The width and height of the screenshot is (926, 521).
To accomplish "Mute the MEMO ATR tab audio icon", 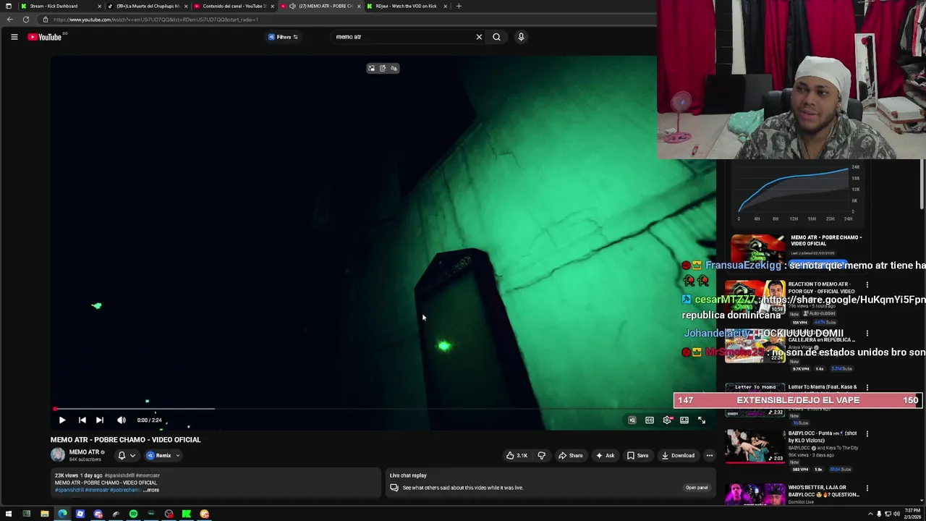I will coord(292,6).
